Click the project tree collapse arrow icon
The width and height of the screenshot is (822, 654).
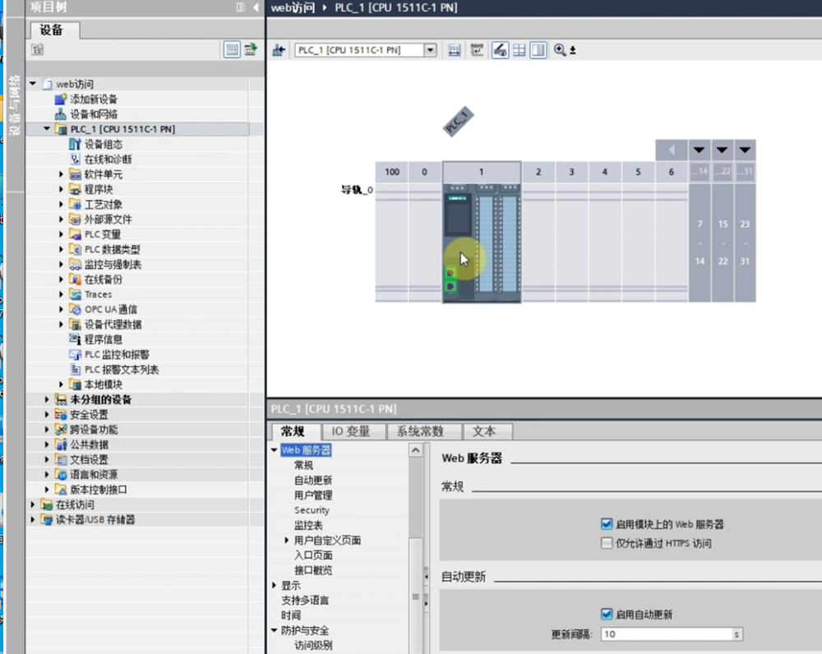click(x=256, y=7)
